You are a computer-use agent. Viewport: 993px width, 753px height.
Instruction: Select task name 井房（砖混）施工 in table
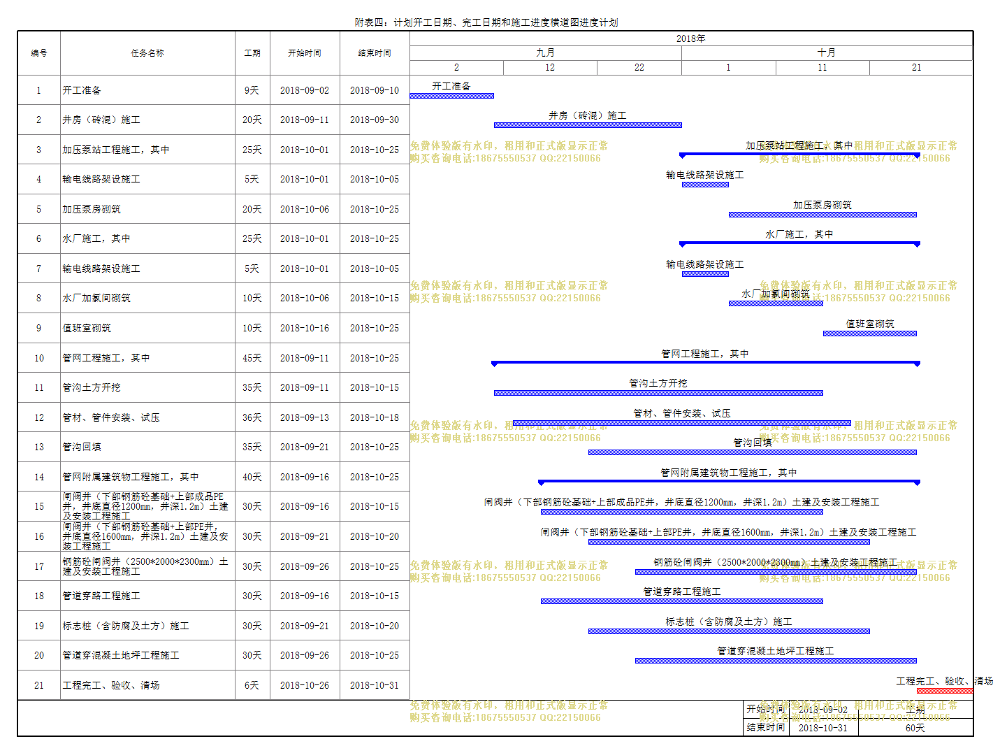(x=101, y=120)
